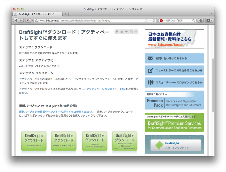Screen dimensions: 226x172
Task: Download DraftSight for Ubuntu .deb
Action: point(95,141)
